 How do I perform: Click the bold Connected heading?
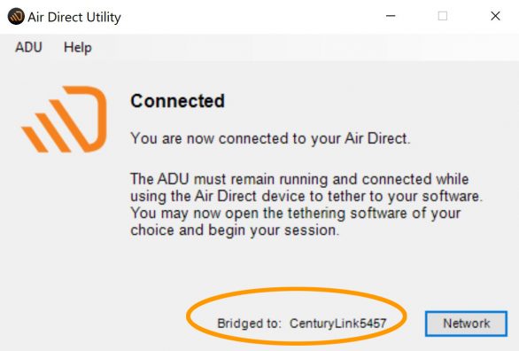pos(178,101)
